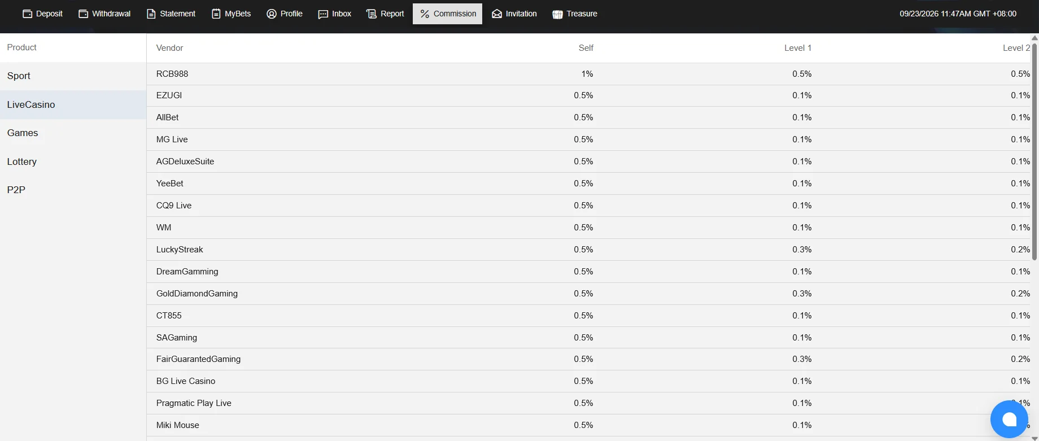
Task: Choose the Games product category
Action: [73, 133]
